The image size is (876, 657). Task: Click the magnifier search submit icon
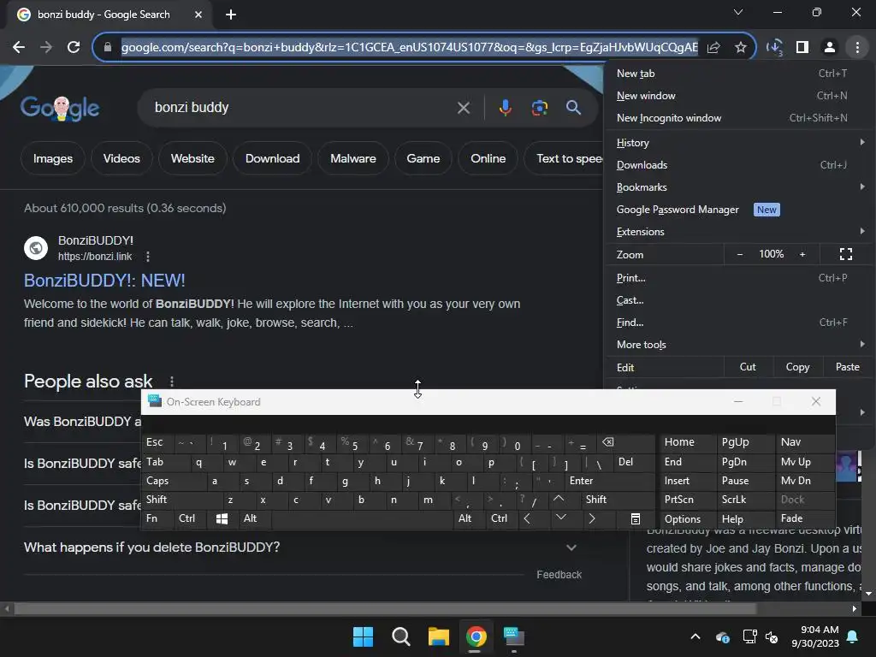[x=573, y=108]
